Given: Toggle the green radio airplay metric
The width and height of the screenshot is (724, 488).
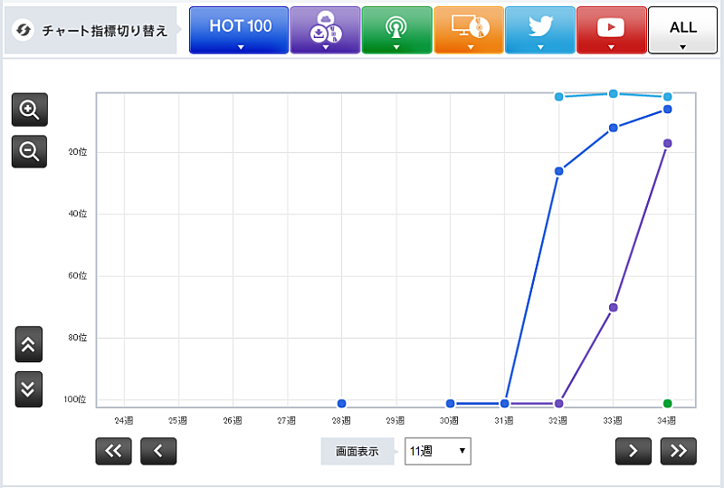Looking at the screenshot, I should pyautogui.click(x=395, y=30).
